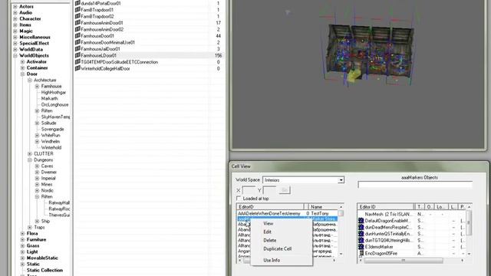Toggle the Loaded at top checkbox

[x=239, y=199]
